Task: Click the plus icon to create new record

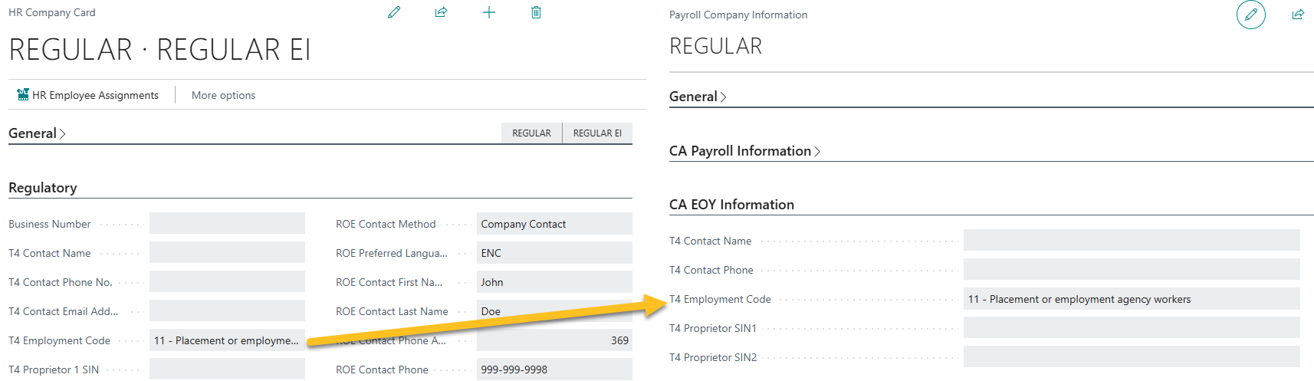Action: point(489,12)
